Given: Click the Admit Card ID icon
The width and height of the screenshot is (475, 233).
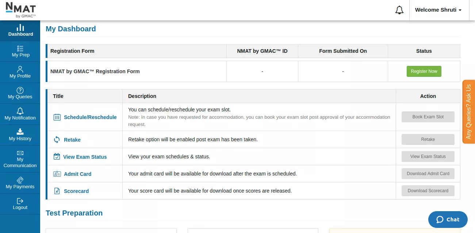Looking at the screenshot, I should (x=57, y=174).
